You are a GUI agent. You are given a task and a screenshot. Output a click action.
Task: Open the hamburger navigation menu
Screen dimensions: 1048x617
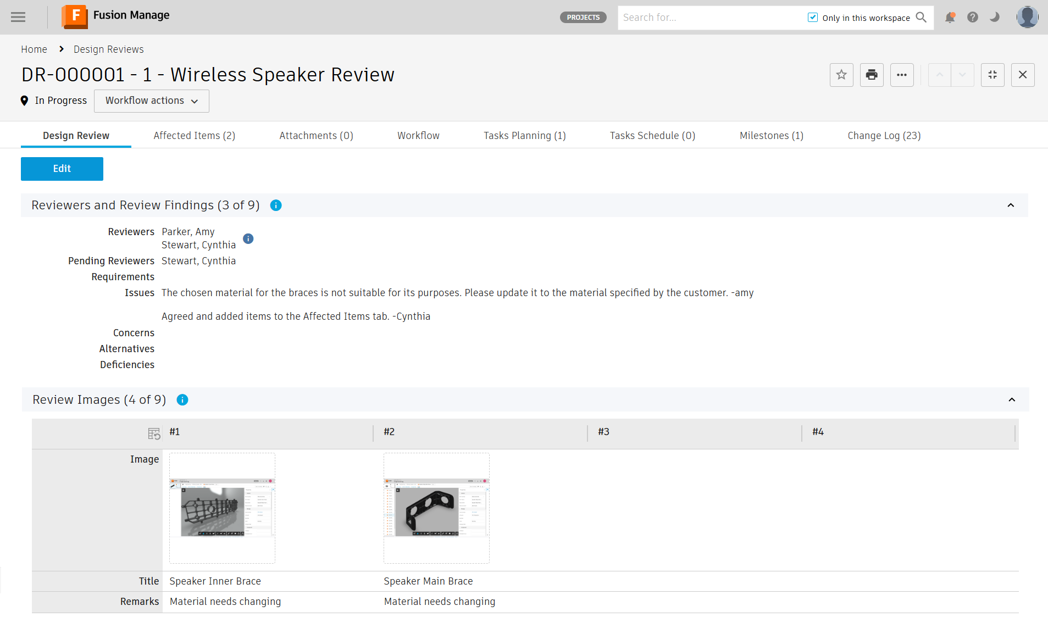click(18, 17)
